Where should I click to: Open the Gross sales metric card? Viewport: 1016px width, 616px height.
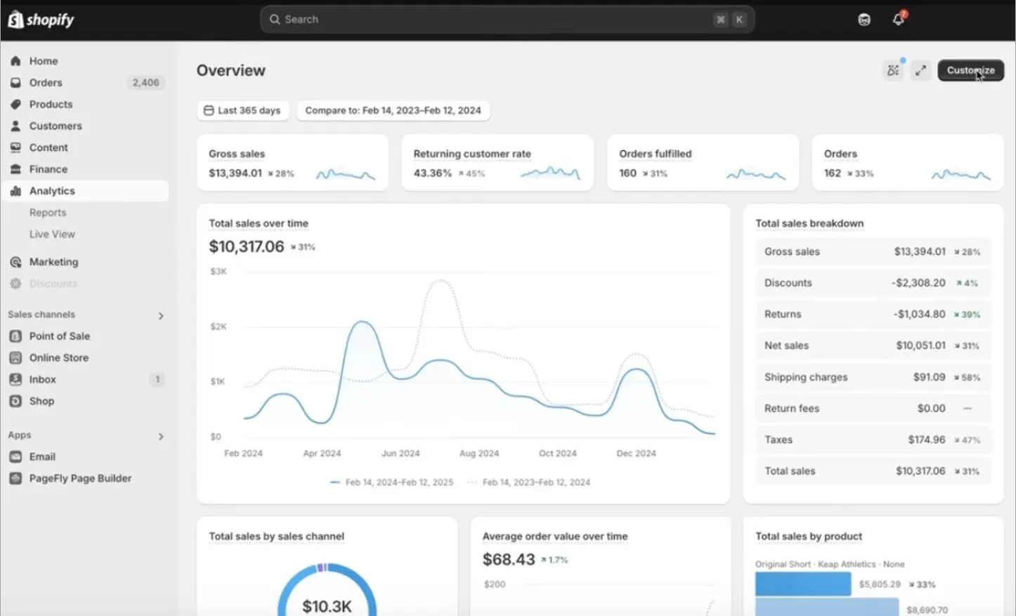click(x=292, y=163)
